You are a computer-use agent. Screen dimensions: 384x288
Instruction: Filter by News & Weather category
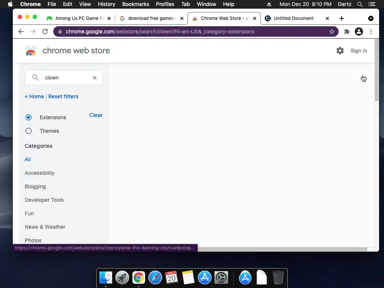[45, 227]
